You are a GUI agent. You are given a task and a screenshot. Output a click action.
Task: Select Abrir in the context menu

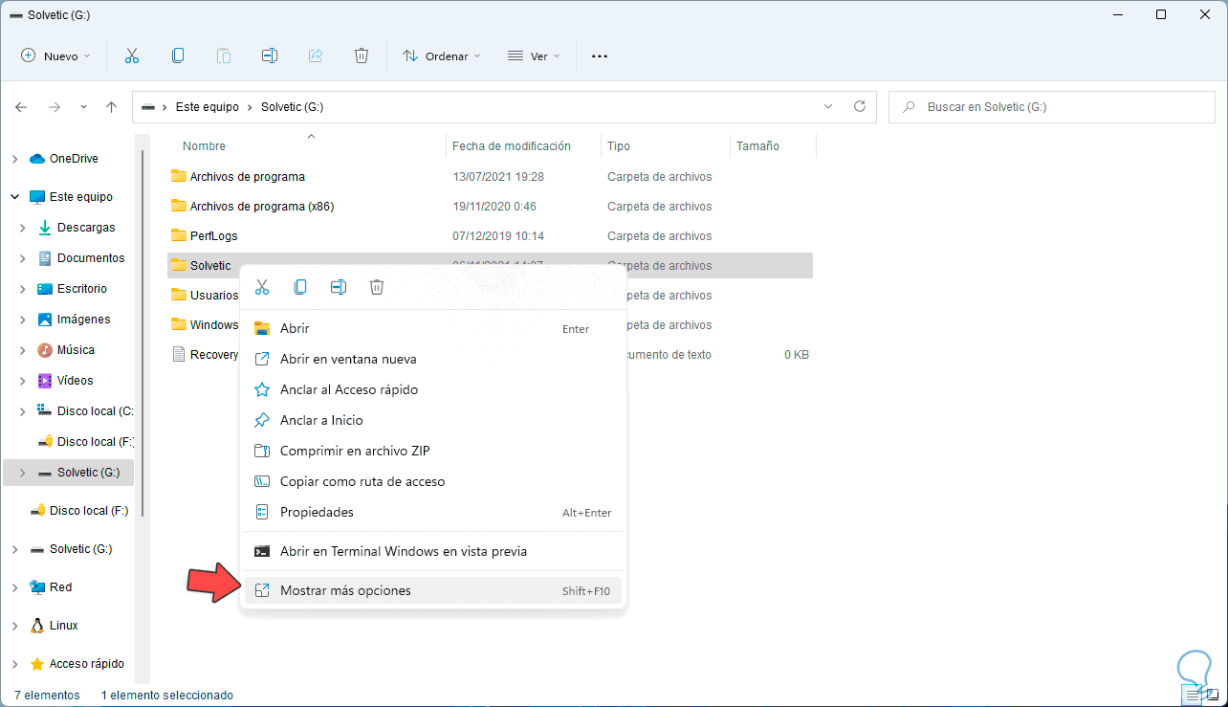(433, 328)
